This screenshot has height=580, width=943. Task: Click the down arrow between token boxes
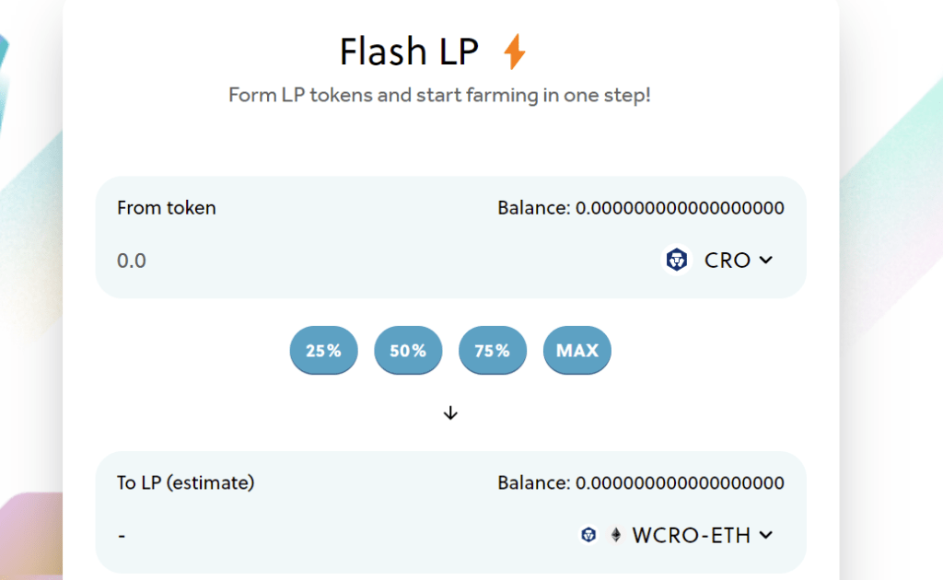pos(450,413)
